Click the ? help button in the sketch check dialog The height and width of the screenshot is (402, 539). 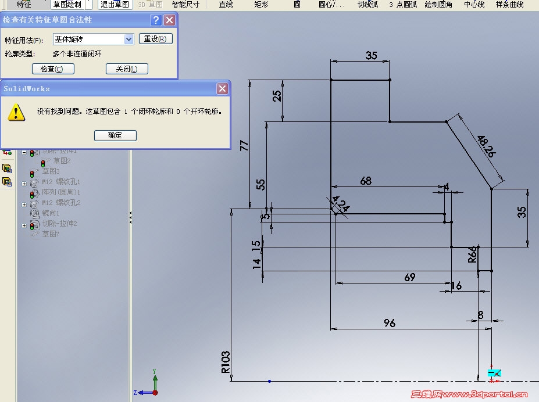pos(156,20)
